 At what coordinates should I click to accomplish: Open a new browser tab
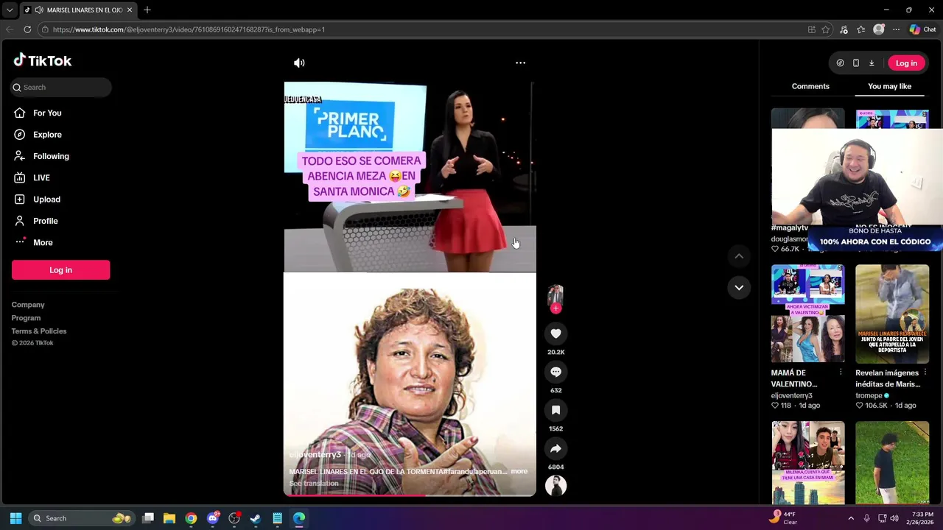(147, 10)
